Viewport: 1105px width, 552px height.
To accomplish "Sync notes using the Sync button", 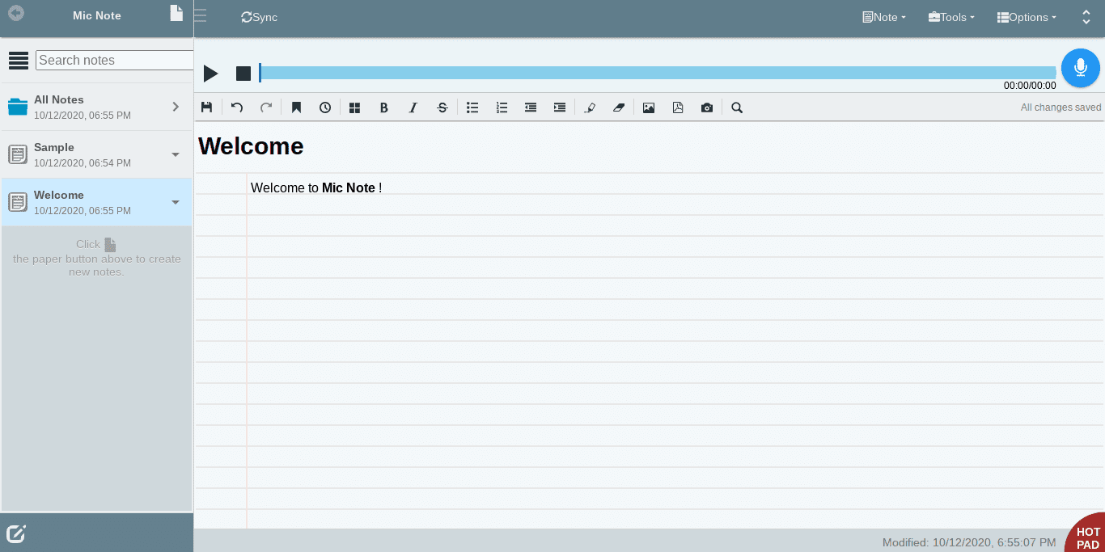I will [x=259, y=17].
